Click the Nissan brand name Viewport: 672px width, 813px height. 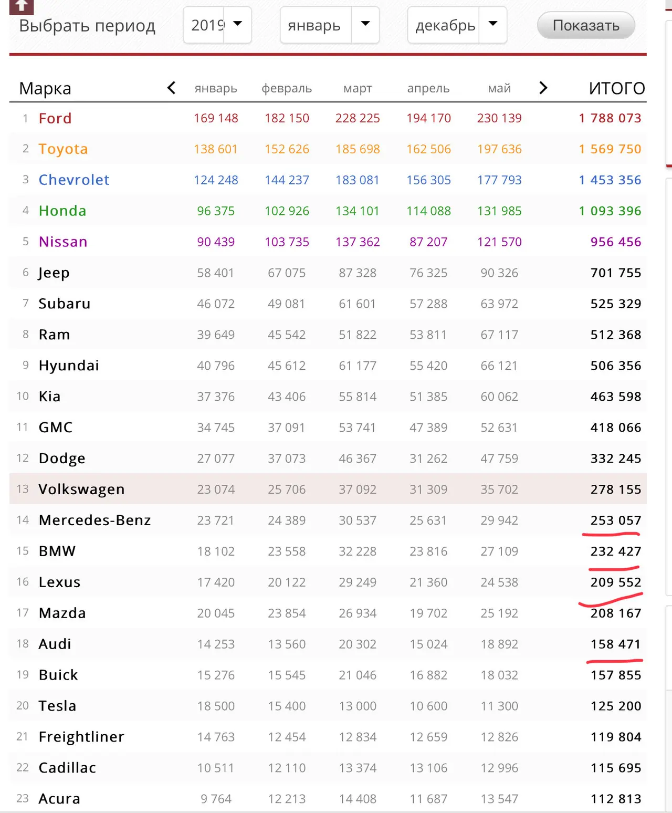63,242
